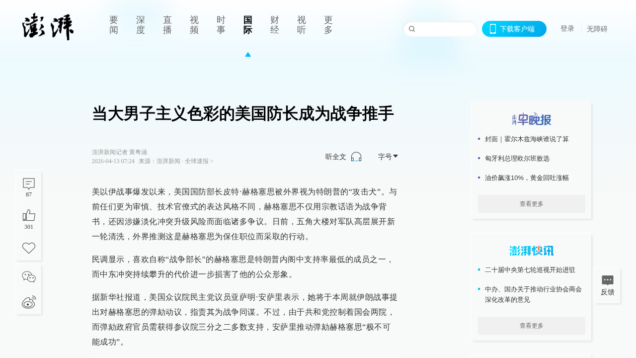The width and height of the screenshot is (636, 358).
Task: Toggle 无障碍 accessibility mode
Action: pos(597,29)
